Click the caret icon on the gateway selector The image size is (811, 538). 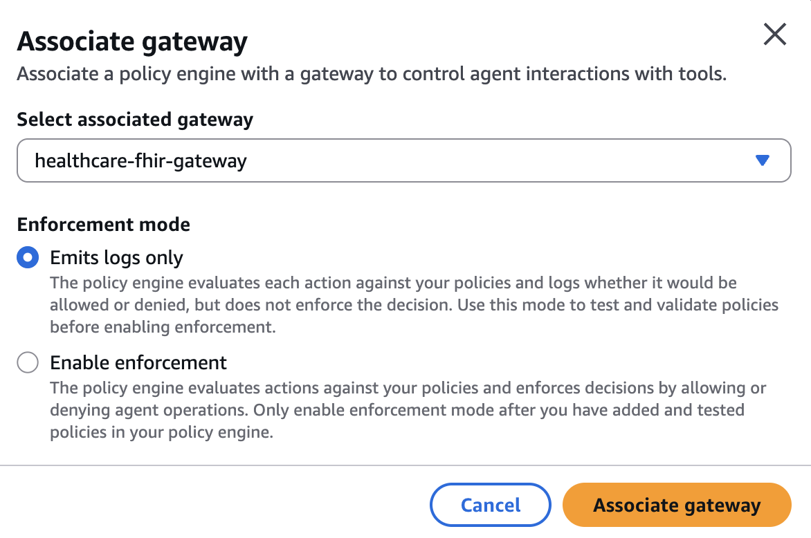[761, 160]
